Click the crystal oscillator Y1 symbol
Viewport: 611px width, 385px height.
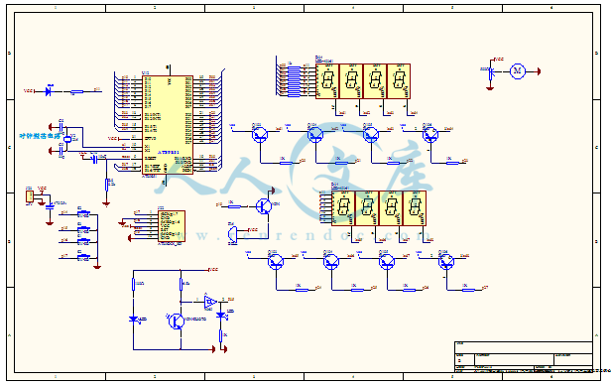click(x=67, y=139)
